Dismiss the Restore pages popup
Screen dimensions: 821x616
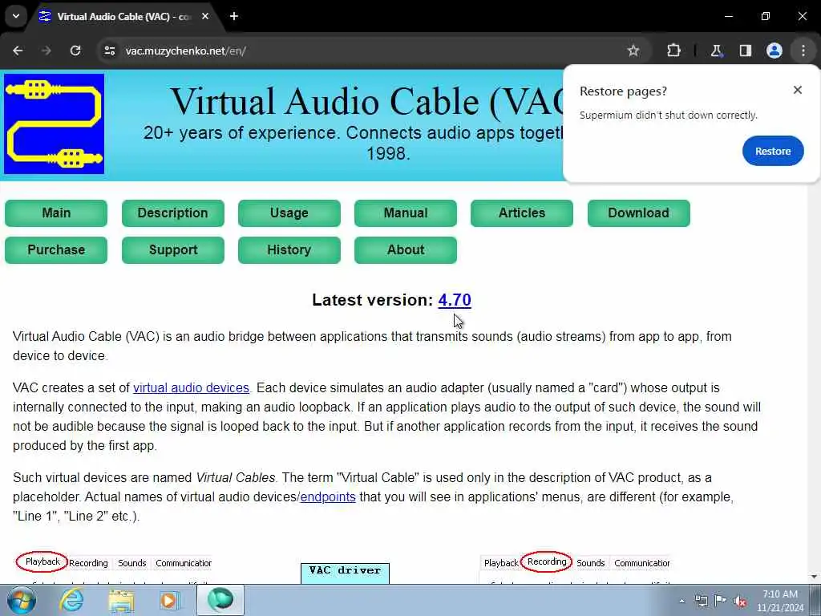point(798,90)
